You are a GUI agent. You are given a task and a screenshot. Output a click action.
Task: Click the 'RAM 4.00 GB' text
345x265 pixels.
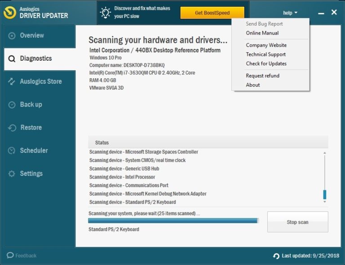(x=102, y=81)
